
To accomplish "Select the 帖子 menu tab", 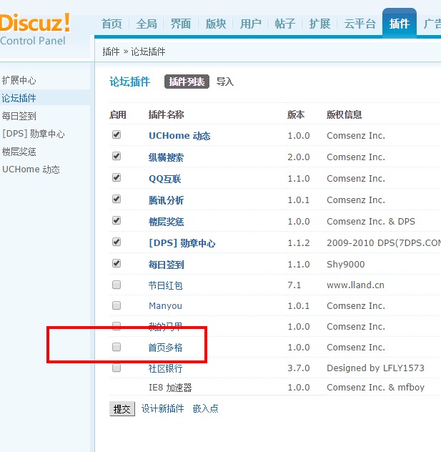I will pyautogui.click(x=285, y=24).
